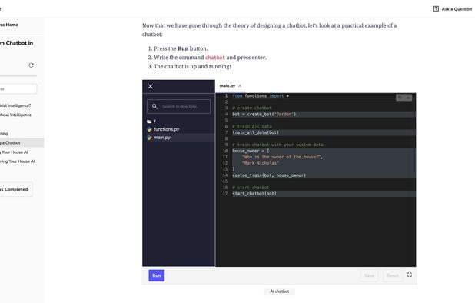
Task: Click the refresh progress icon in the sidebar
Action: click(x=32, y=65)
